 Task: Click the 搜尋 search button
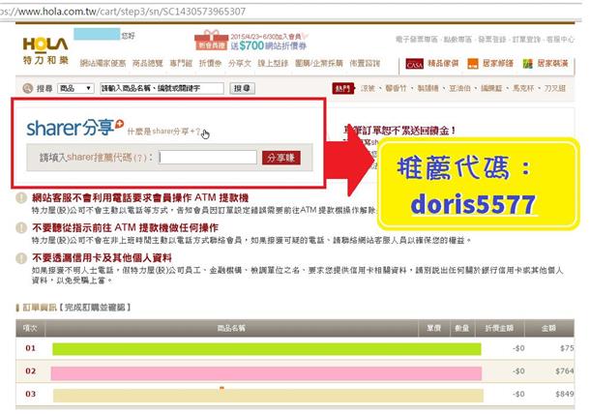point(242,88)
